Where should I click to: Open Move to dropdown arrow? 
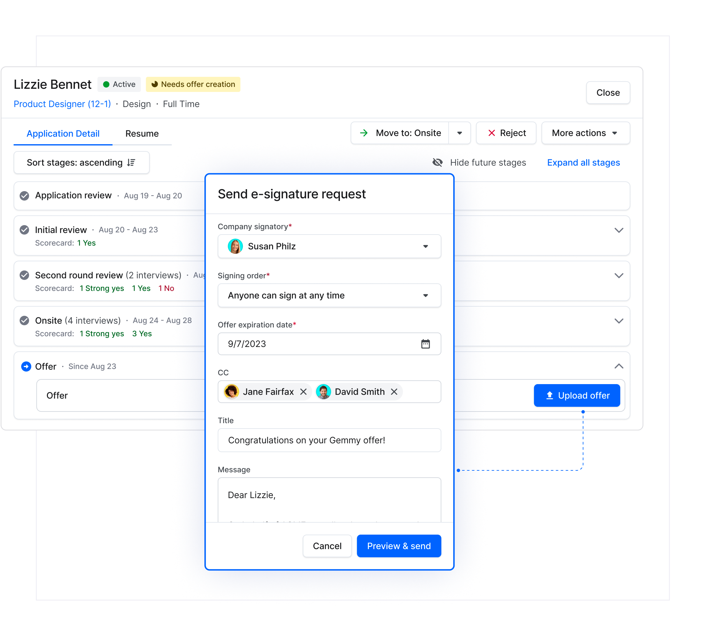[x=459, y=133]
